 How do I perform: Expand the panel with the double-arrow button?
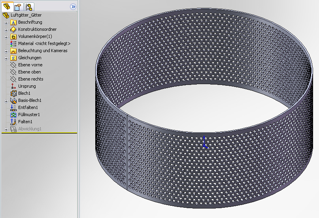73,7
